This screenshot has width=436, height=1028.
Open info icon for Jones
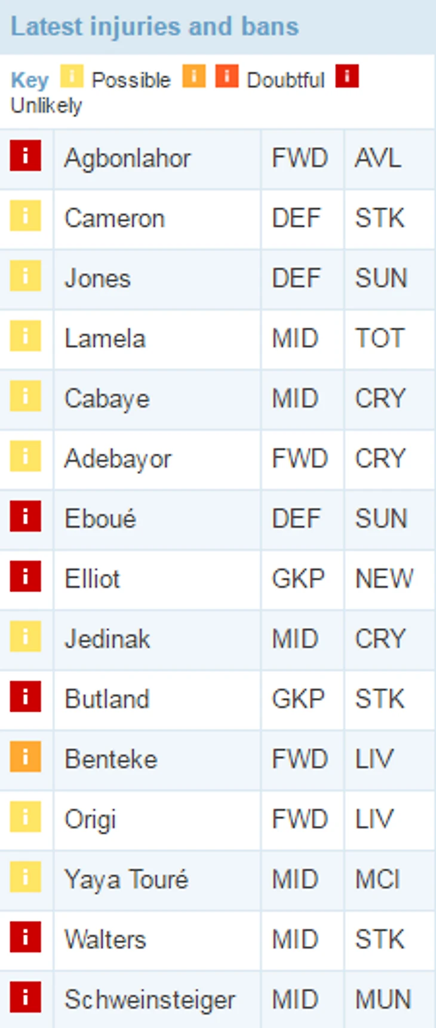25,276
